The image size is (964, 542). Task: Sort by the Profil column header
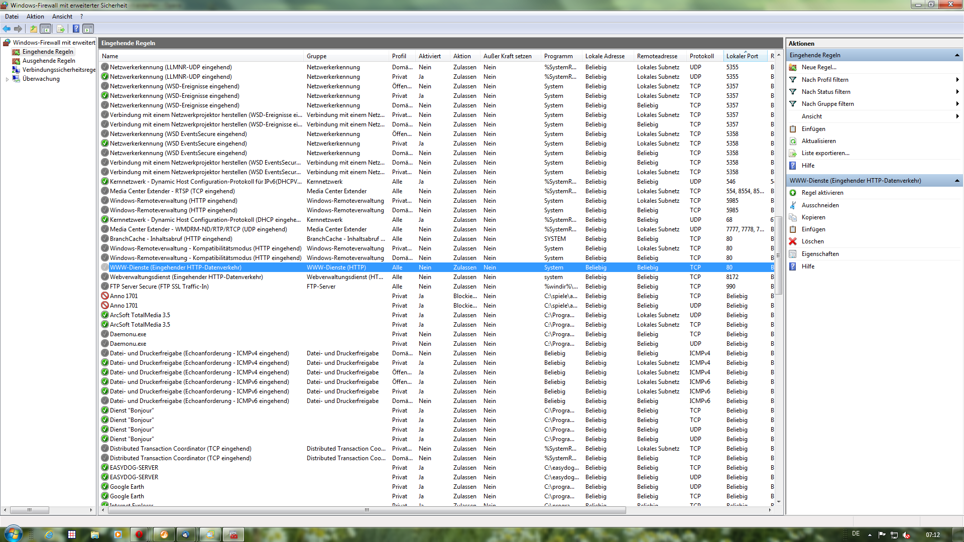tap(403, 56)
